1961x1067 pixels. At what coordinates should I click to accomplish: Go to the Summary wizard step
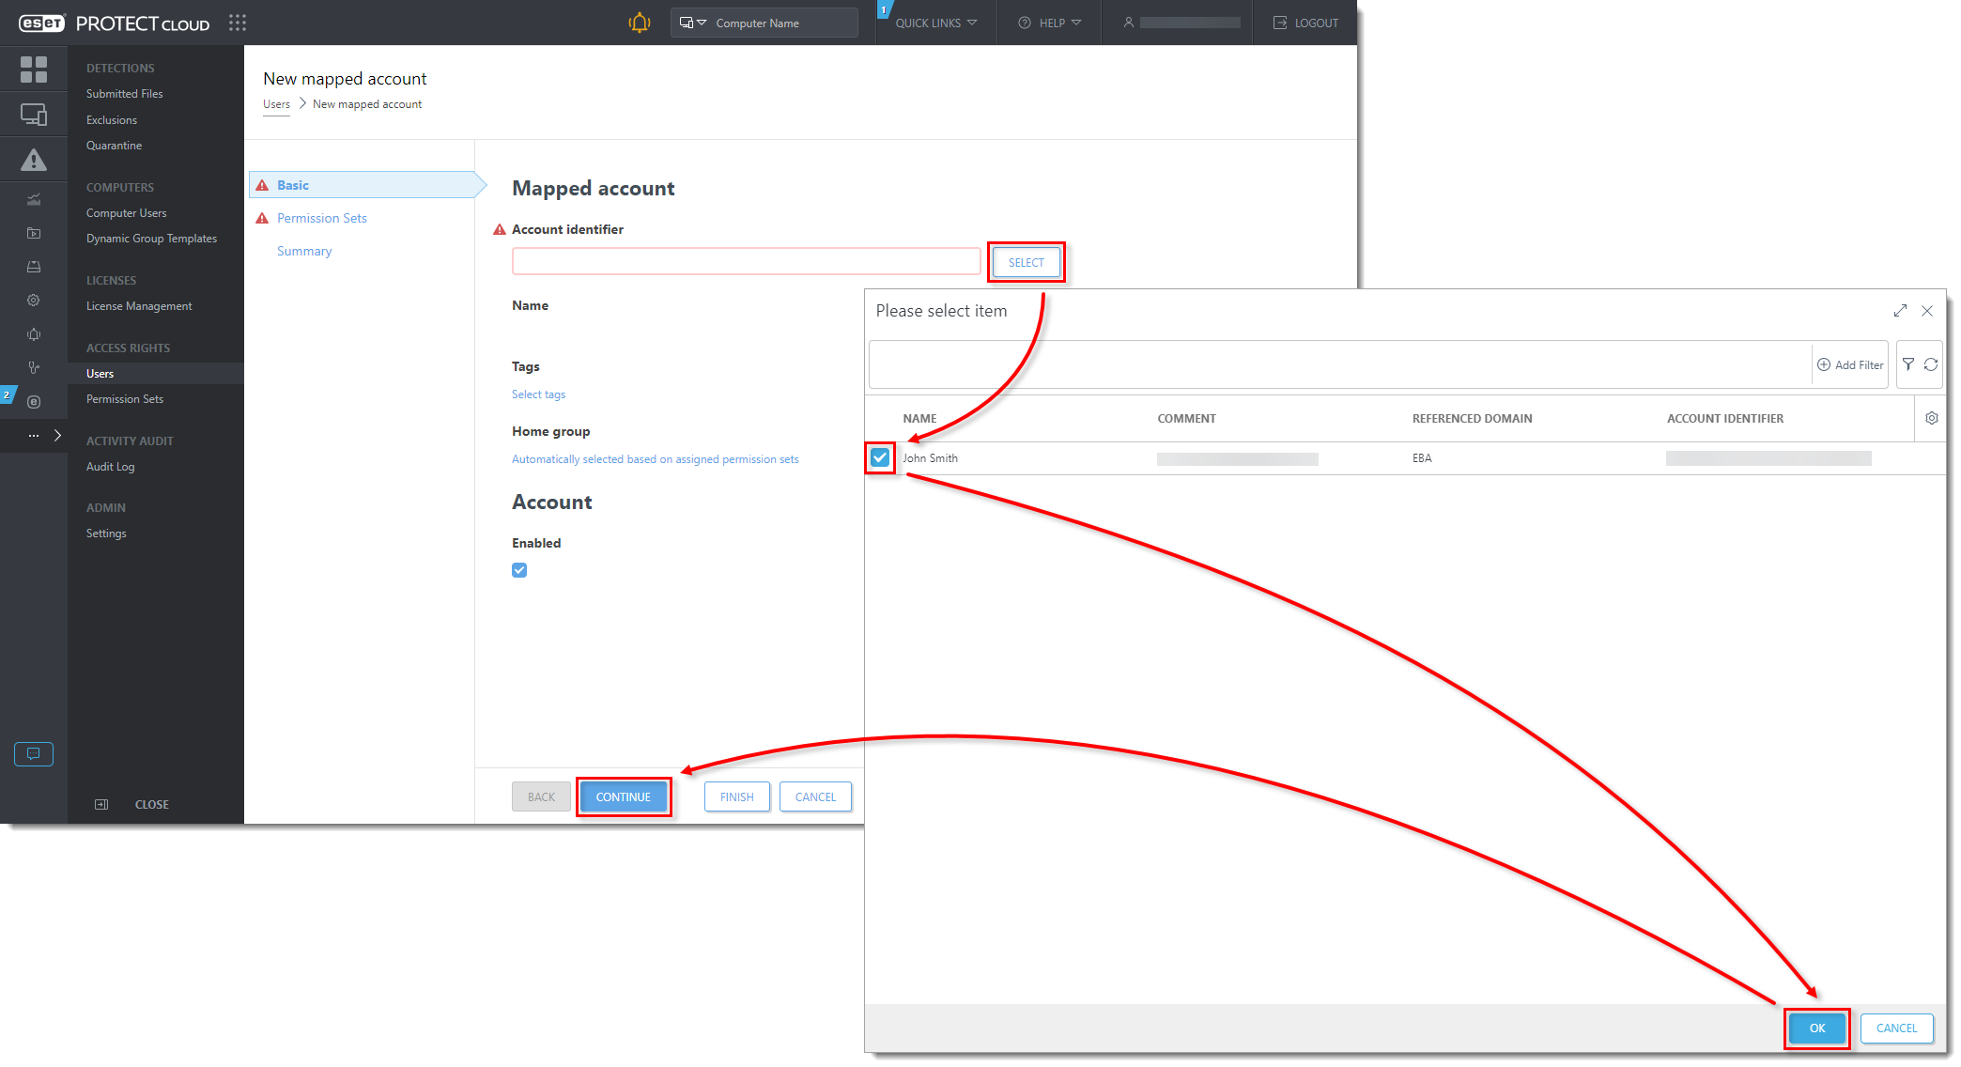pyautogui.click(x=304, y=251)
